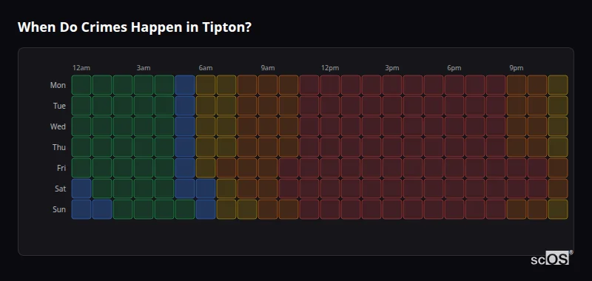Select the Friday 5am blue cell
The height and width of the screenshot is (281, 592).
coord(185,168)
